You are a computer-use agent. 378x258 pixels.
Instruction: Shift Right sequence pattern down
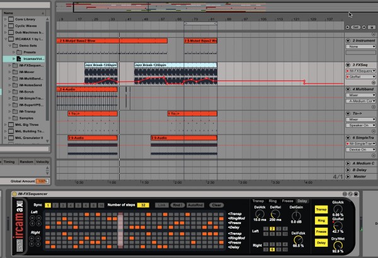click(38, 244)
